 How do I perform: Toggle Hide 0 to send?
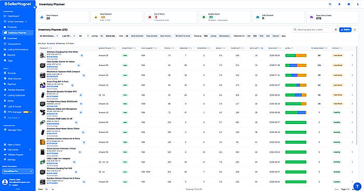[183, 36]
